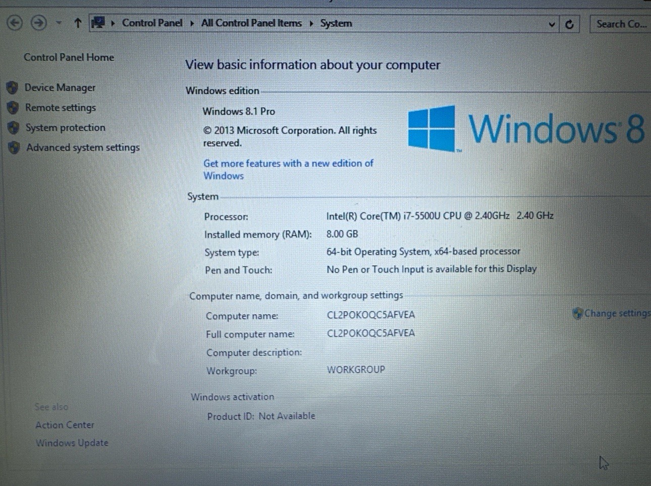This screenshot has height=486, width=651.
Task: Select the WORKGROUP value
Action: pyautogui.click(x=356, y=370)
